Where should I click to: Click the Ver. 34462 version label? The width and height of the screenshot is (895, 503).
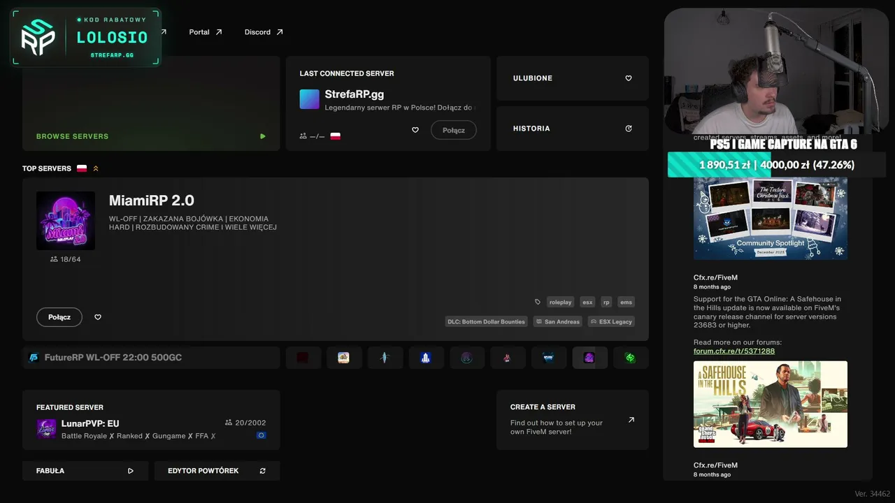pyautogui.click(x=872, y=494)
